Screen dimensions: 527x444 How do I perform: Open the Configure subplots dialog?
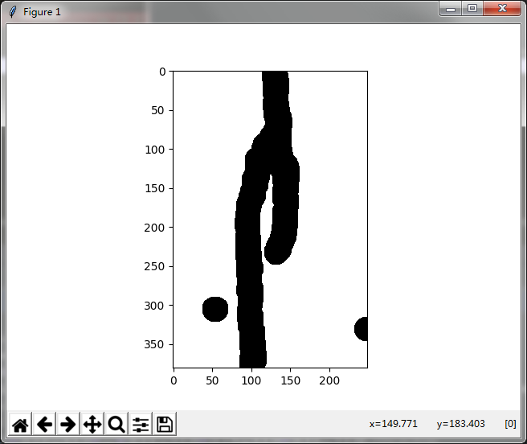click(141, 424)
